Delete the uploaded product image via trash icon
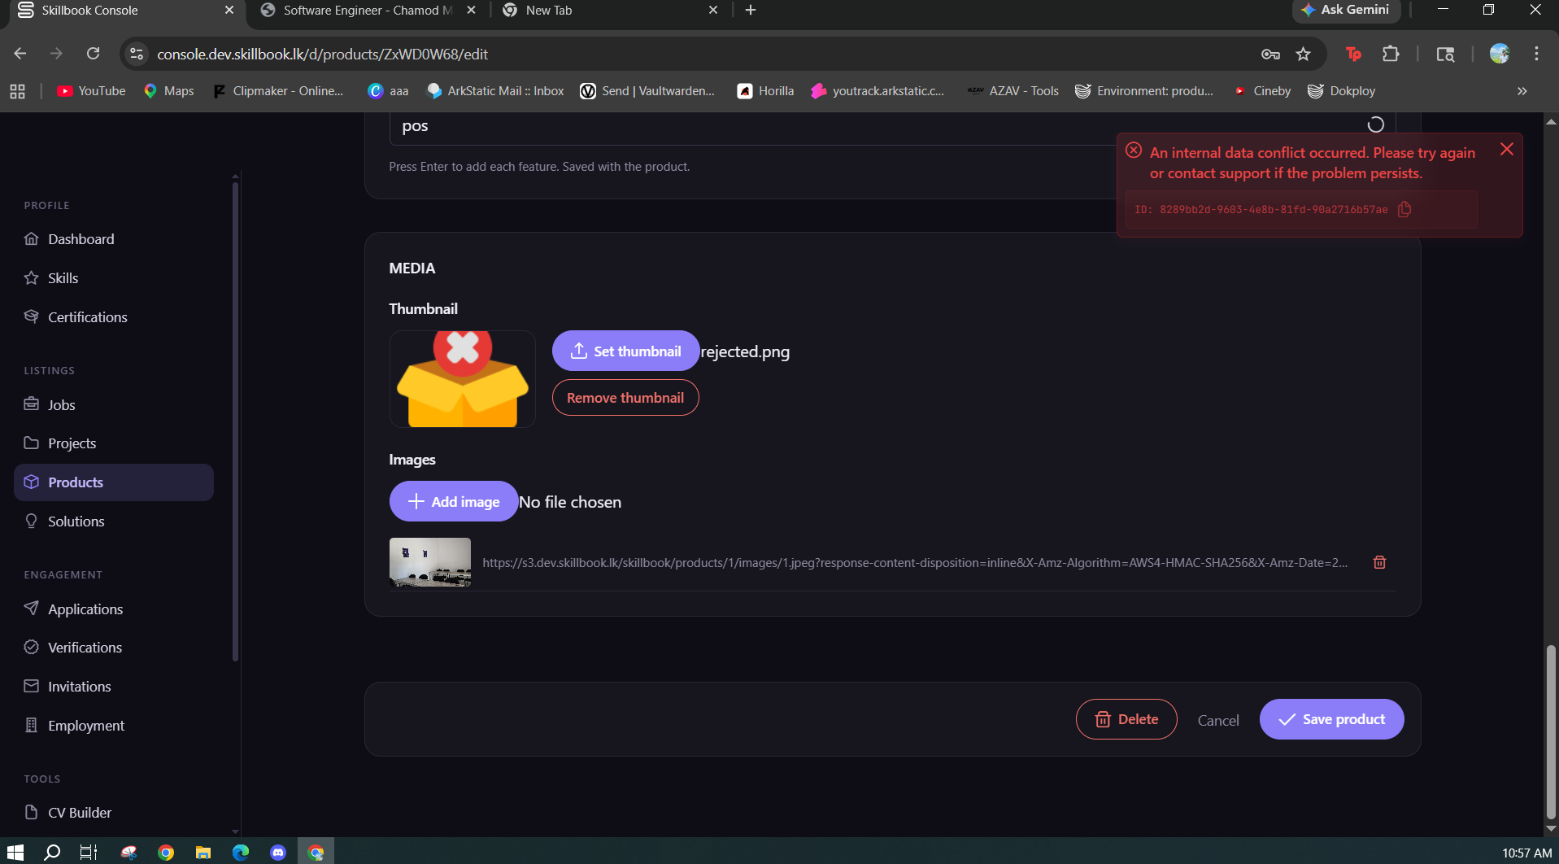Viewport: 1559px width, 864px height. tap(1379, 562)
